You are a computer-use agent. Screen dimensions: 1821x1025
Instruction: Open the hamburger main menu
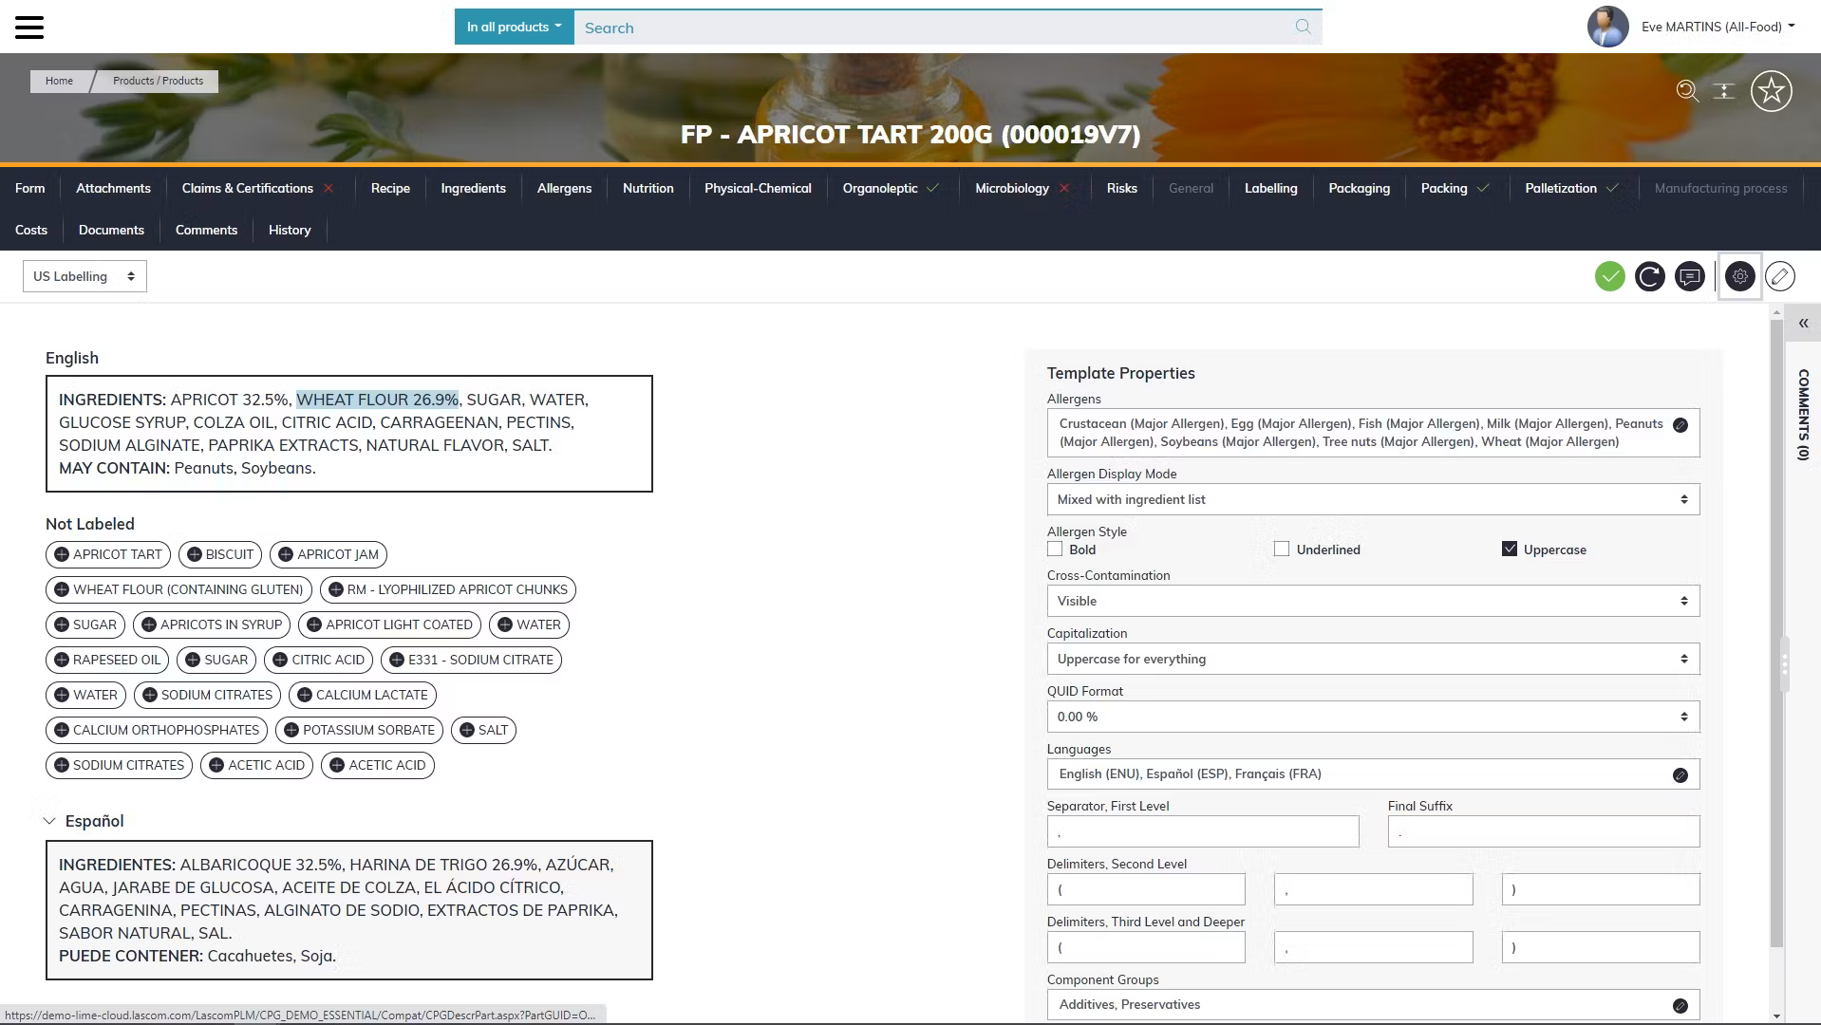point(29,28)
